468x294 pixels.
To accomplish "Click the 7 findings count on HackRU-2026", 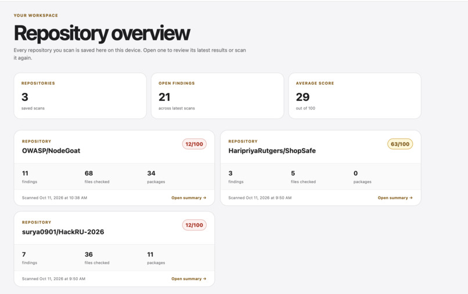I will click(24, 255).
